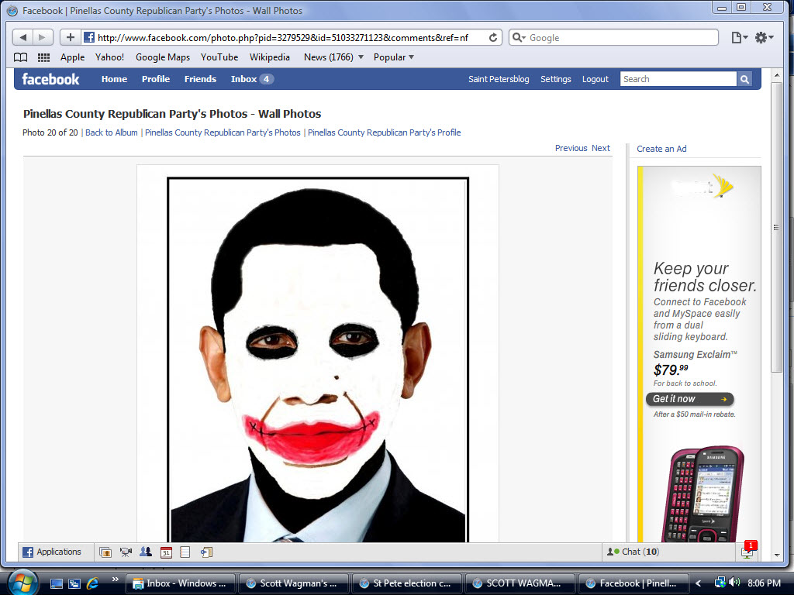Go to the Profile menu item
The width and height of the screenshot is (794, 595).
click(x=156, y=78)
